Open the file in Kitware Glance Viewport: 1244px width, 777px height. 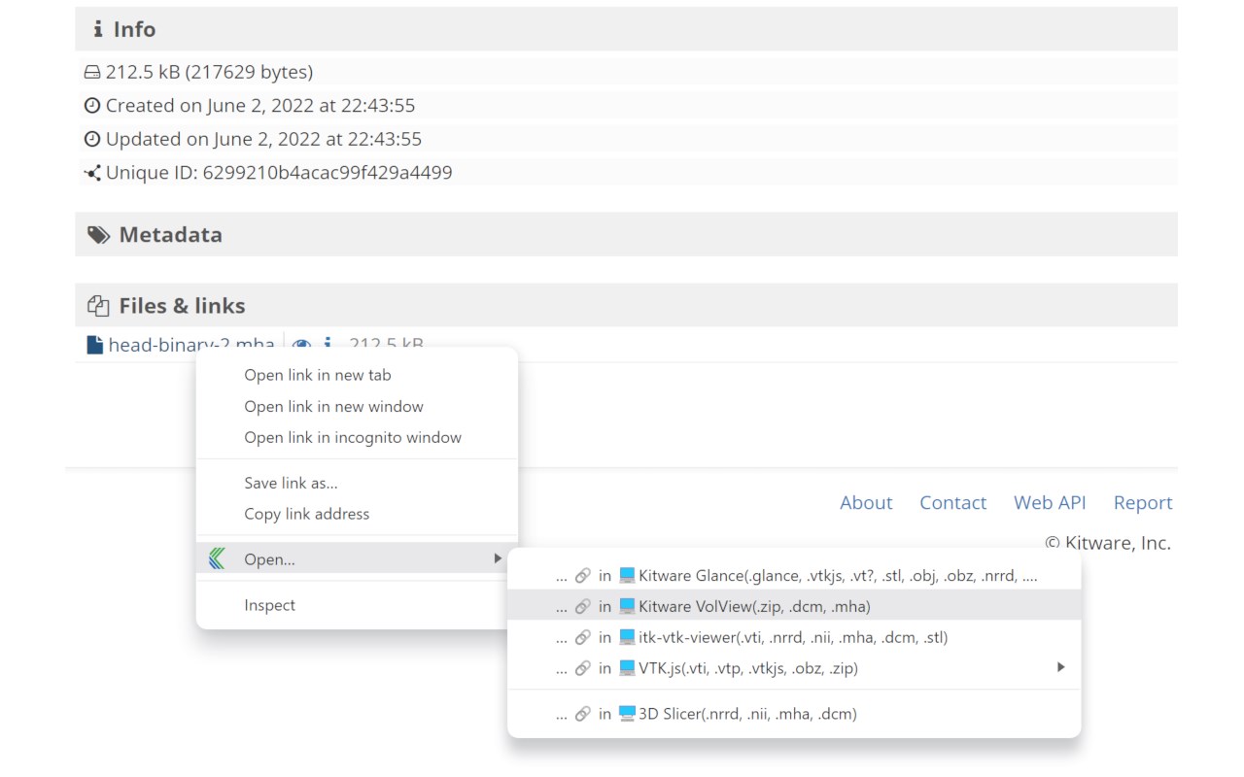coord(794,576)
